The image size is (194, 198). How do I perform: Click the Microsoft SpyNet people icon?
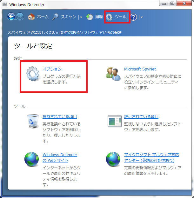click(113, 74)
